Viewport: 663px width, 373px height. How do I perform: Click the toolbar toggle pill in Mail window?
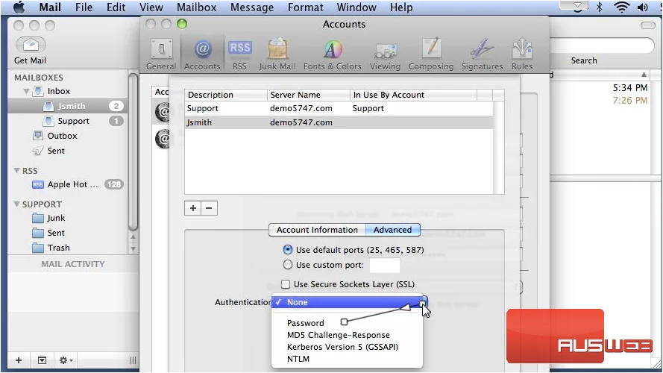(647, 25)
